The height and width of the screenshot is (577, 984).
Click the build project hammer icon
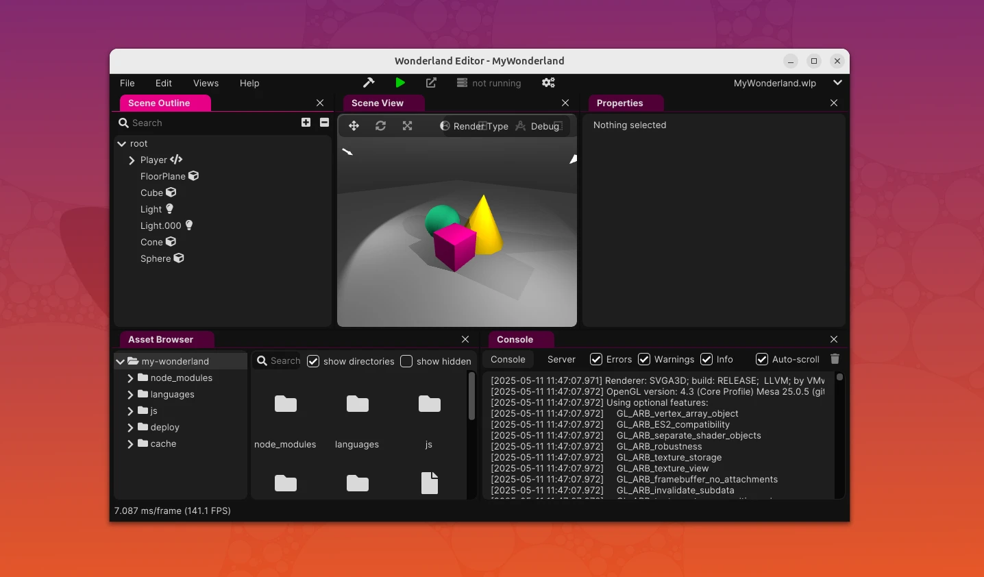pos(369,83)
